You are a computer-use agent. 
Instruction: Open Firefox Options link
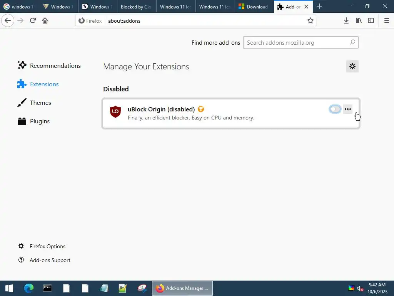(x=42, y=246)
